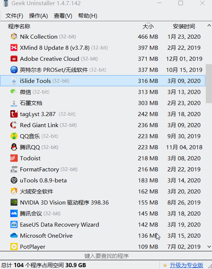Select the uTools 0.8.9-beta icon

pyautogui.click(x=14, y=180)
